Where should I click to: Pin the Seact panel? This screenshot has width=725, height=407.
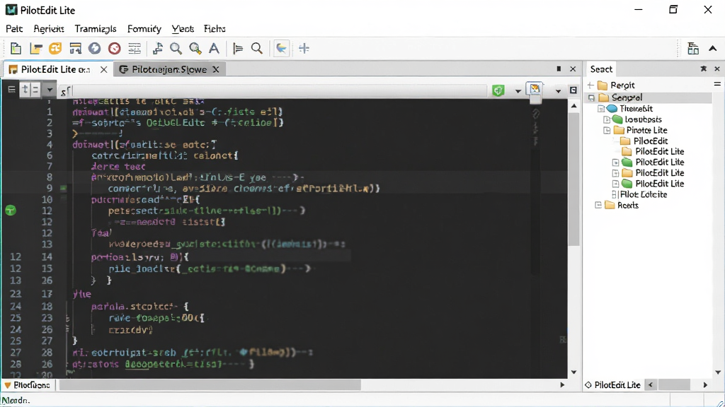coord(703,69)
